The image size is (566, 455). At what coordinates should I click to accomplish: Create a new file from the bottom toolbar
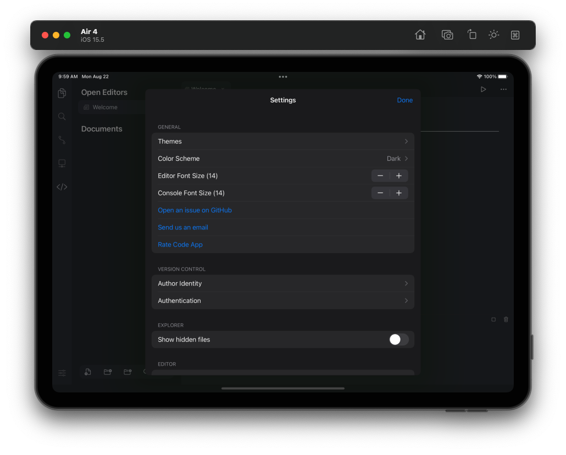[87, 372]
